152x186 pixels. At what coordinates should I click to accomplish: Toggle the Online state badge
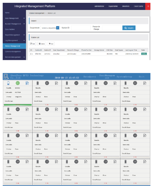(x=144, y=54)
